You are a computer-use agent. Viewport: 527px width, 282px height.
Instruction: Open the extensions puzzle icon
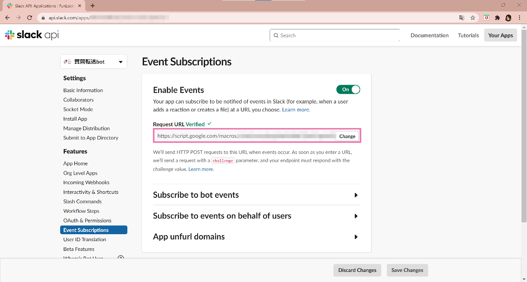pos(498,18)
